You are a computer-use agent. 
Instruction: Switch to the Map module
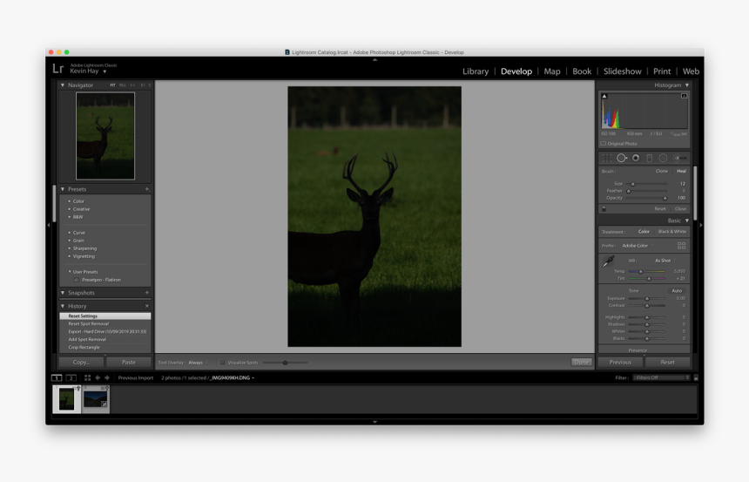[x=551, y=71]
